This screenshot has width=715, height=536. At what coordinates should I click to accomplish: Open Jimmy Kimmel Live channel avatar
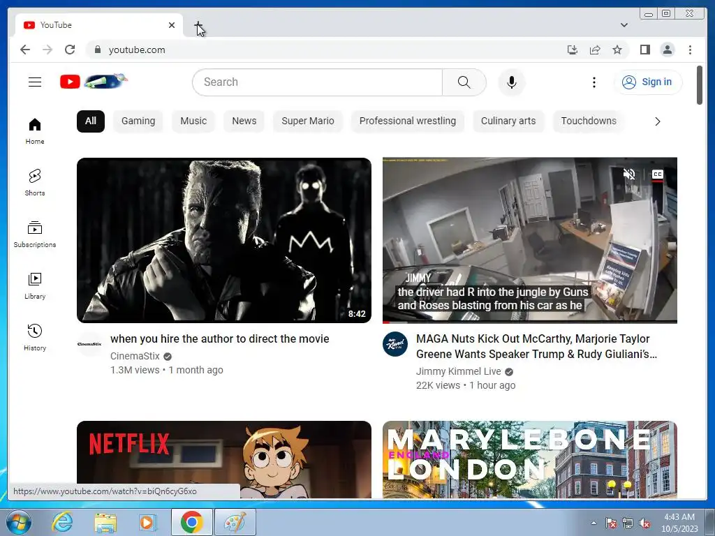point(395,344)
